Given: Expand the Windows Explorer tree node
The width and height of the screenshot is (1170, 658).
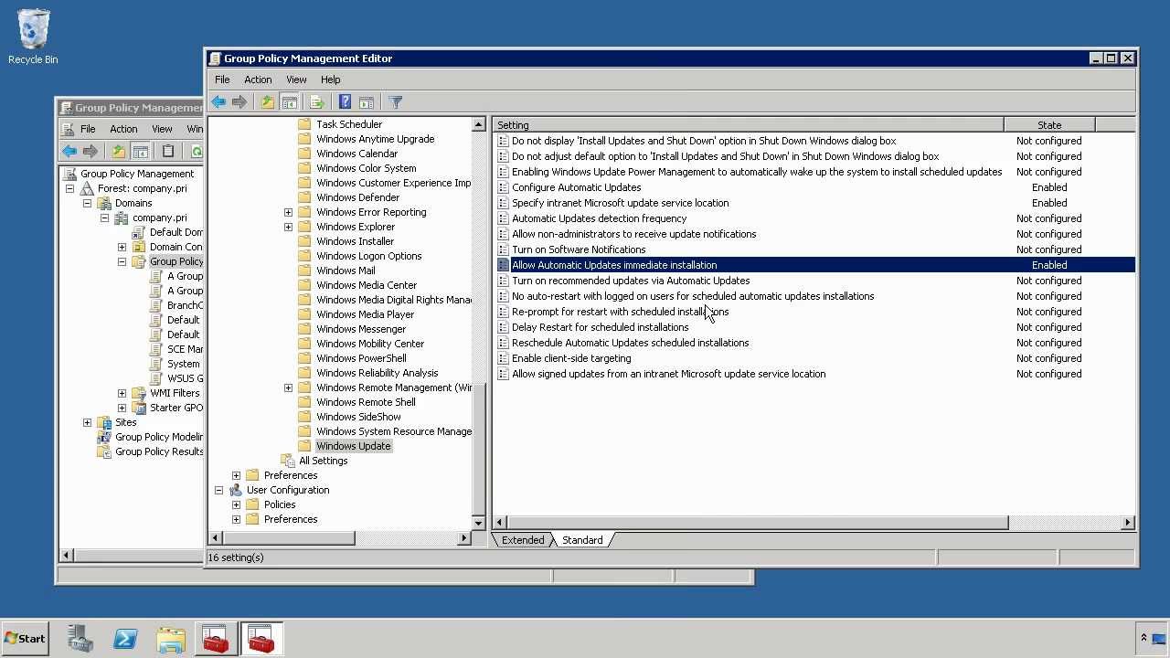Looking at the screenshot, I should (x=288, y=227).
